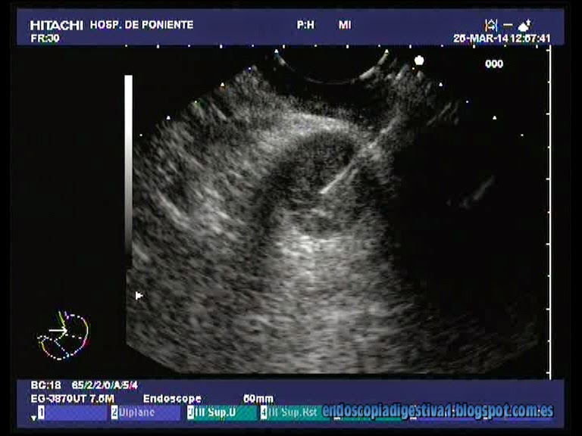Image resolution: width=582 pixels, height=436 pixels.
Task: Click the FR:30 frame rate readout
Action: (45, 38)
